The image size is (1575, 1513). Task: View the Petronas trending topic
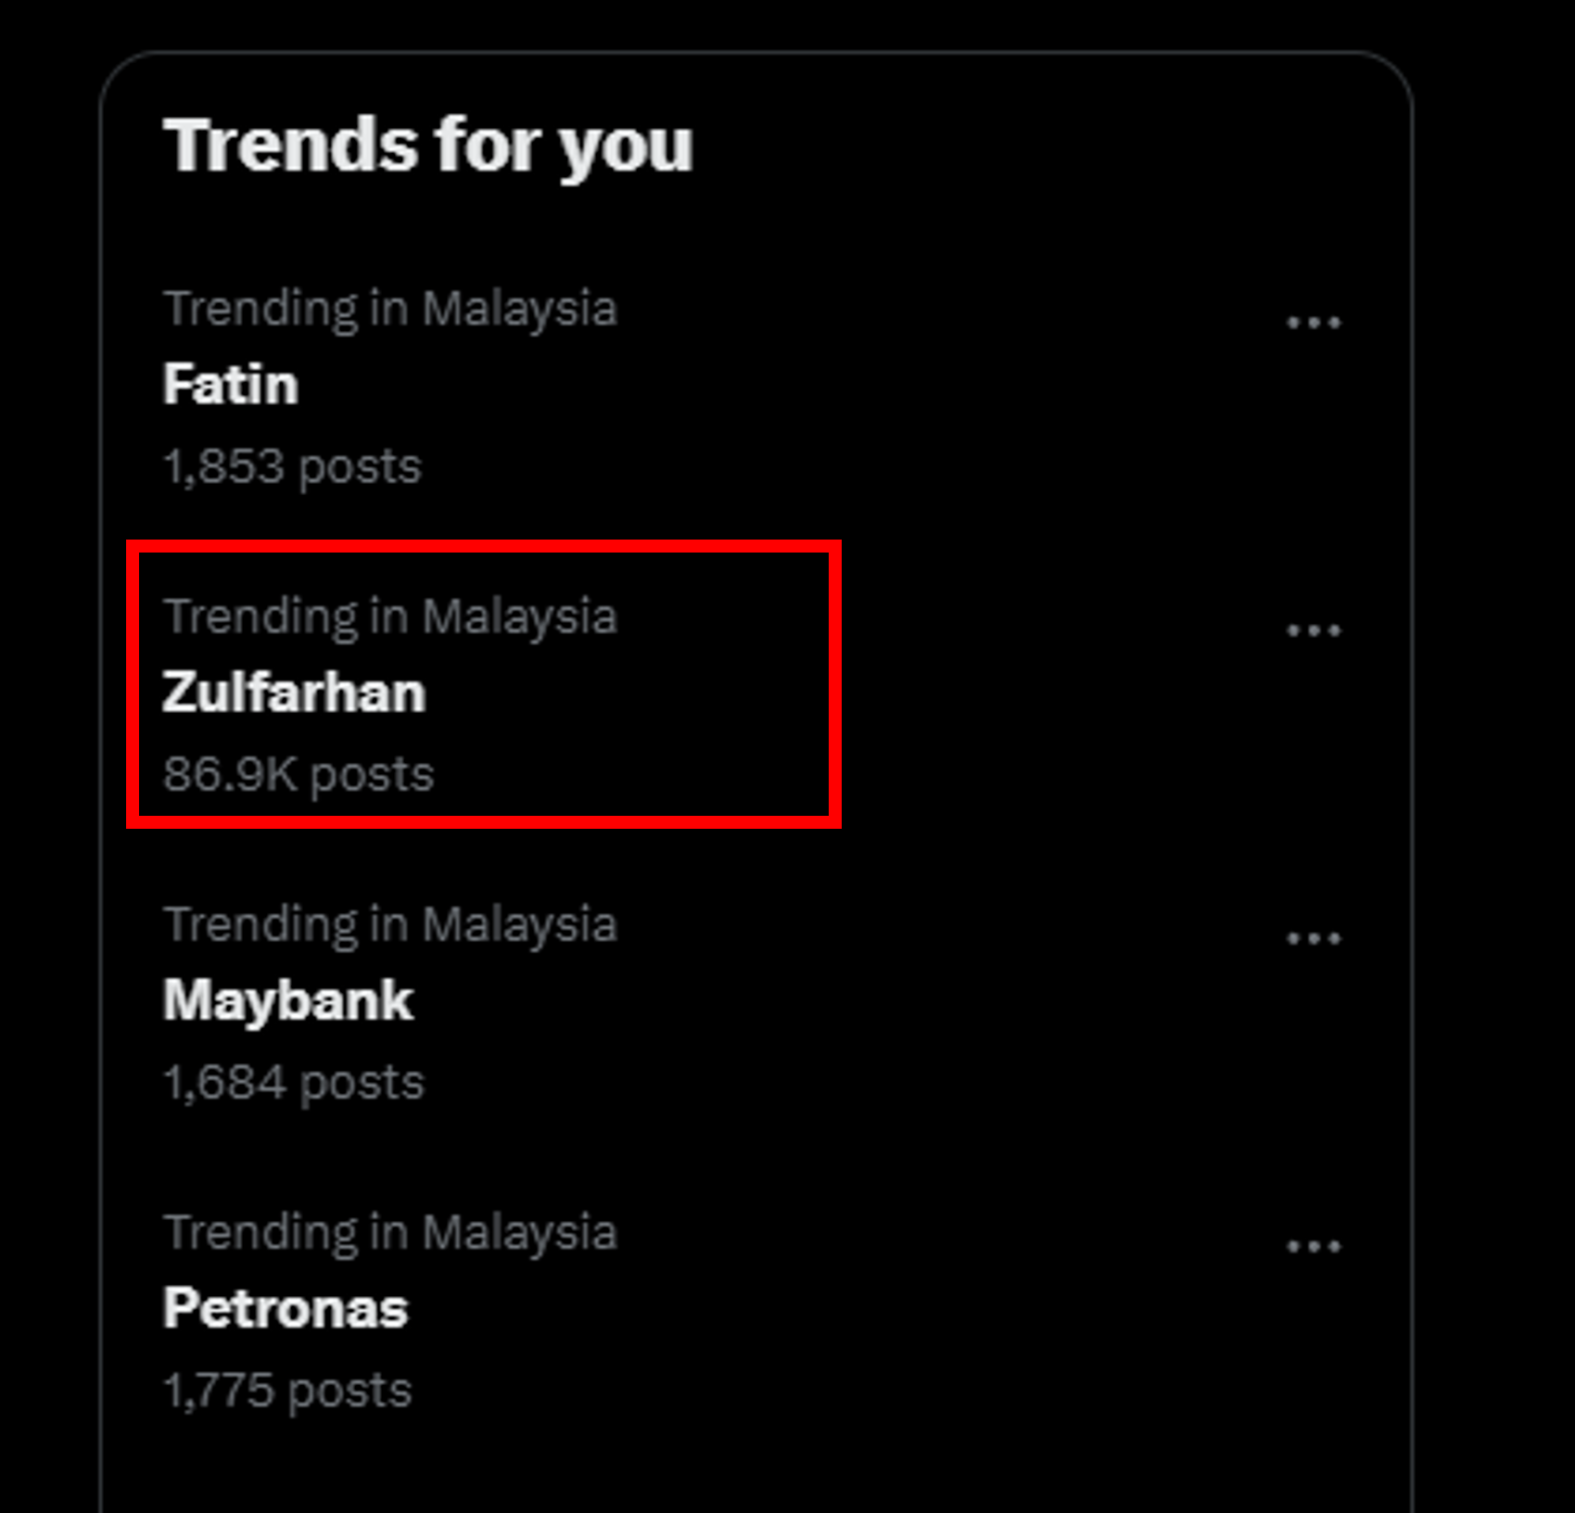pyautogui.click(x=286, y=1309)
